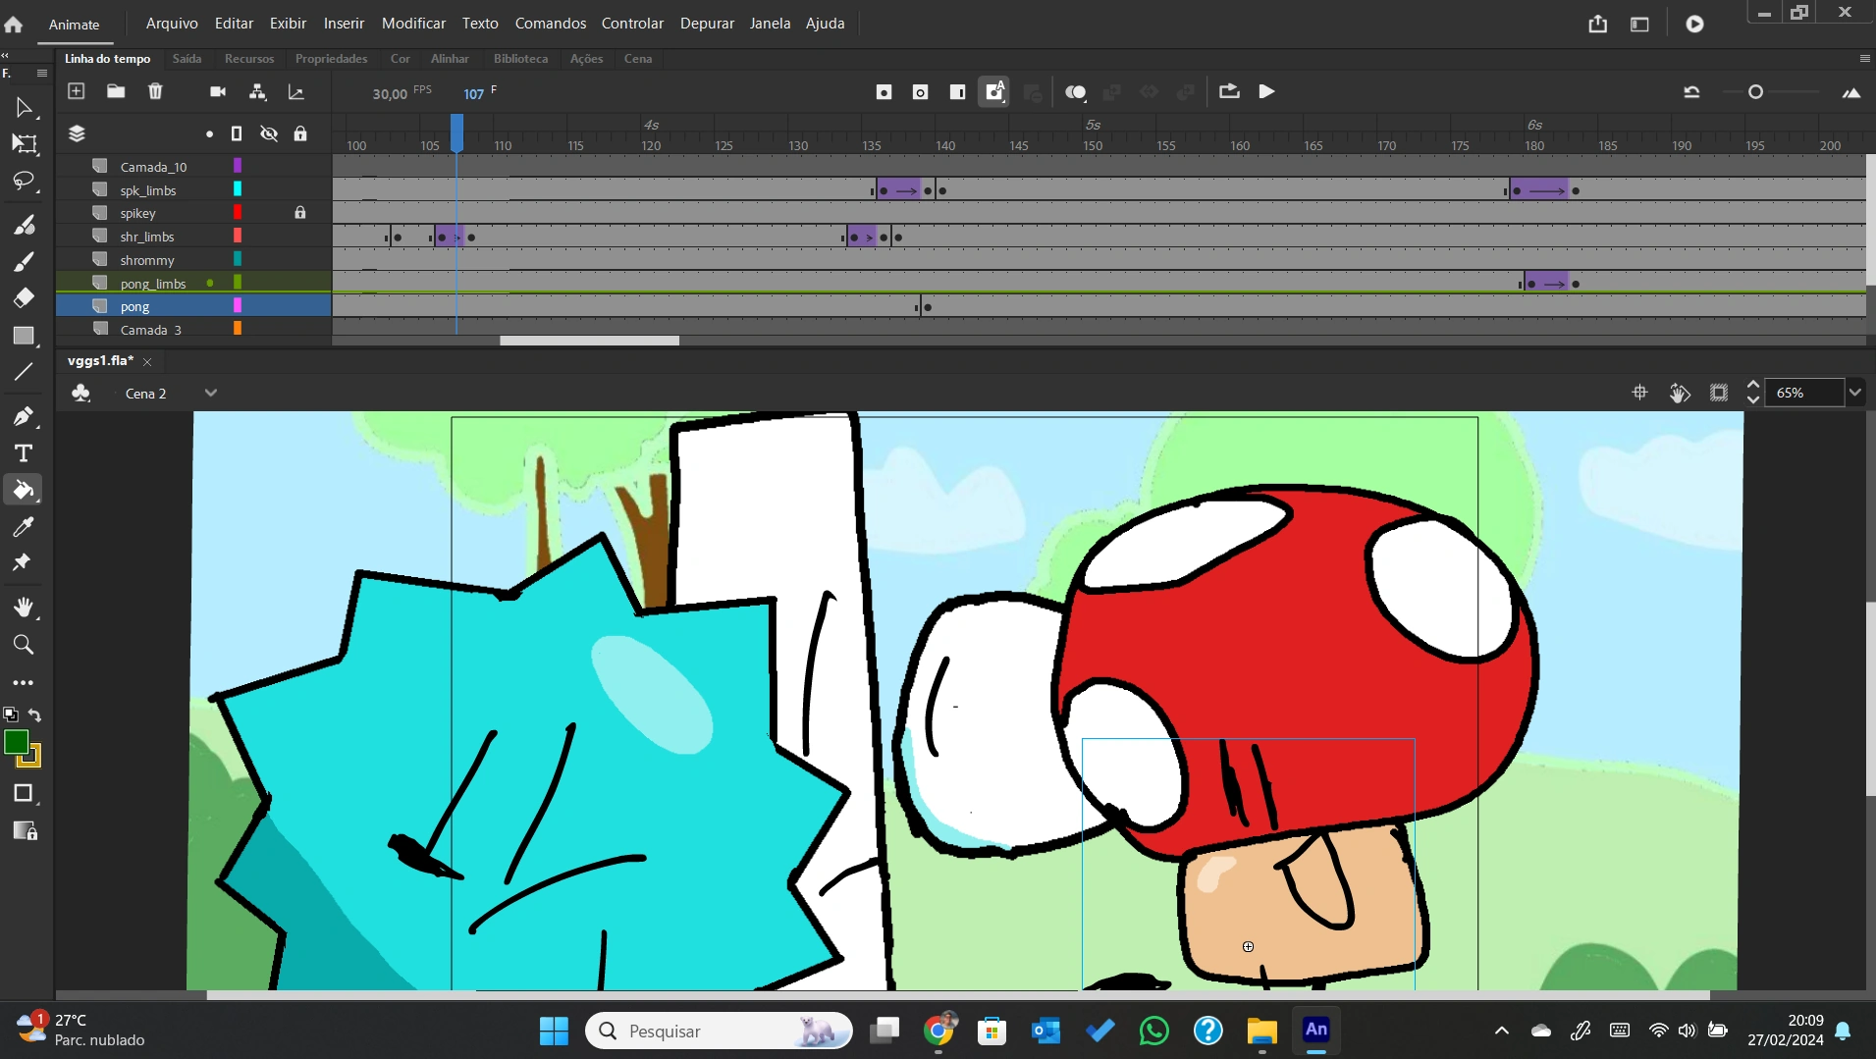Open the camera tool in timeline toolbar

click(x=218, y=91)
